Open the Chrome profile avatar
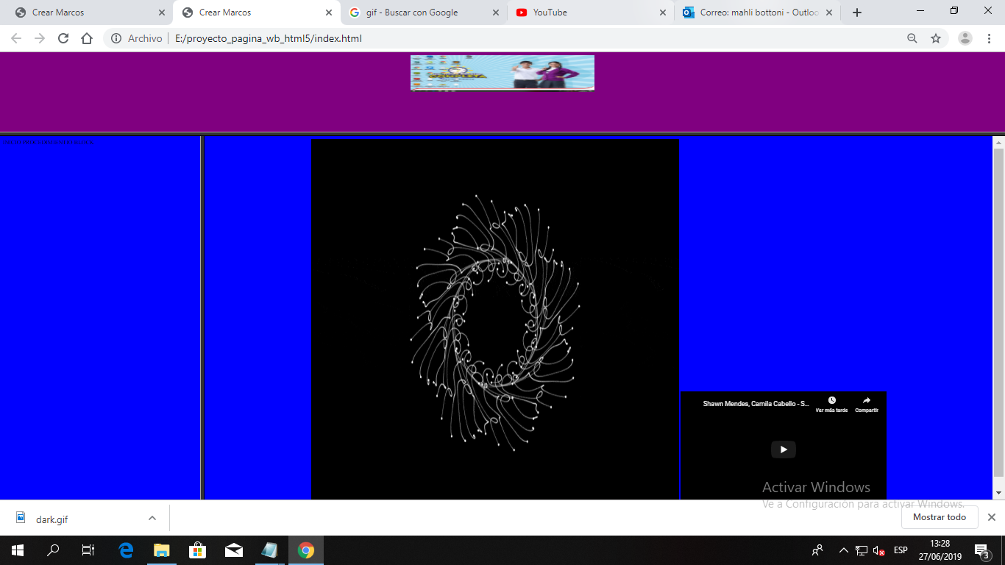 click(x=965, y=38)
